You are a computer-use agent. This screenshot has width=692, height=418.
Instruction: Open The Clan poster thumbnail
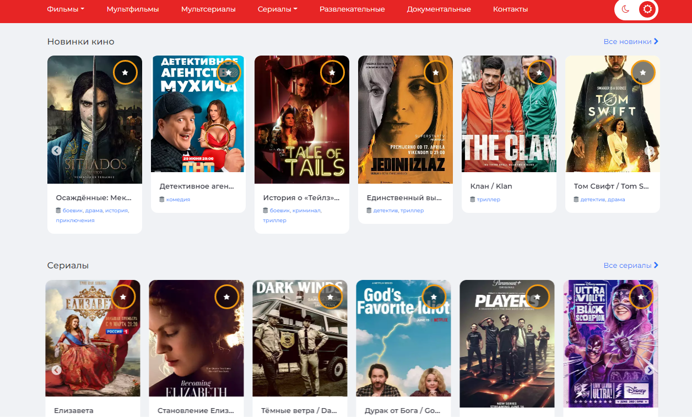(509, 114)
